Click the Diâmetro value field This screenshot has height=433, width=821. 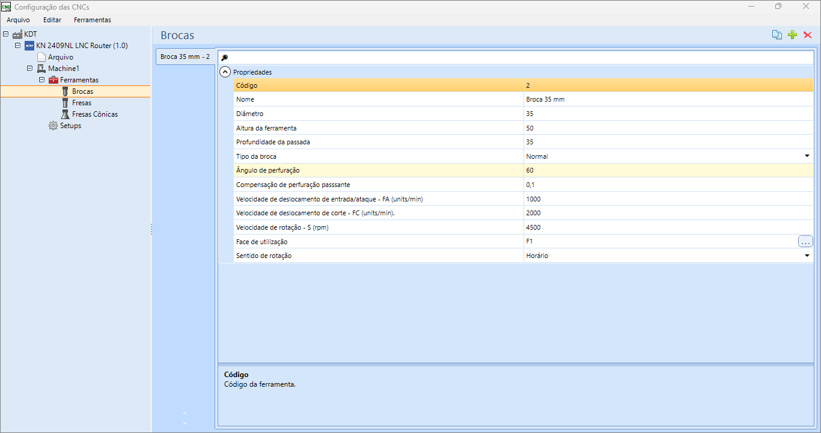tap(668, 114)
